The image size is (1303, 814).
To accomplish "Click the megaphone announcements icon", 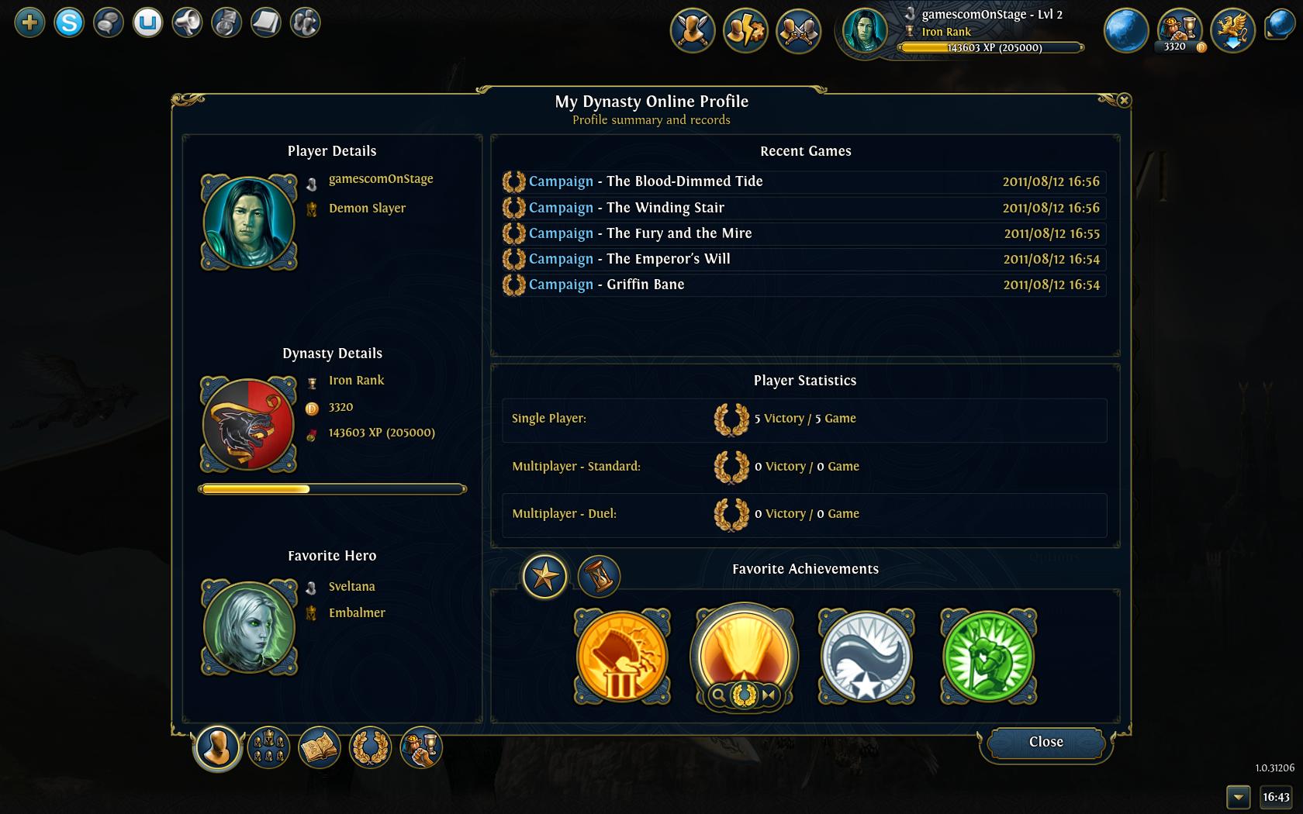I will (x=187, y=22).
